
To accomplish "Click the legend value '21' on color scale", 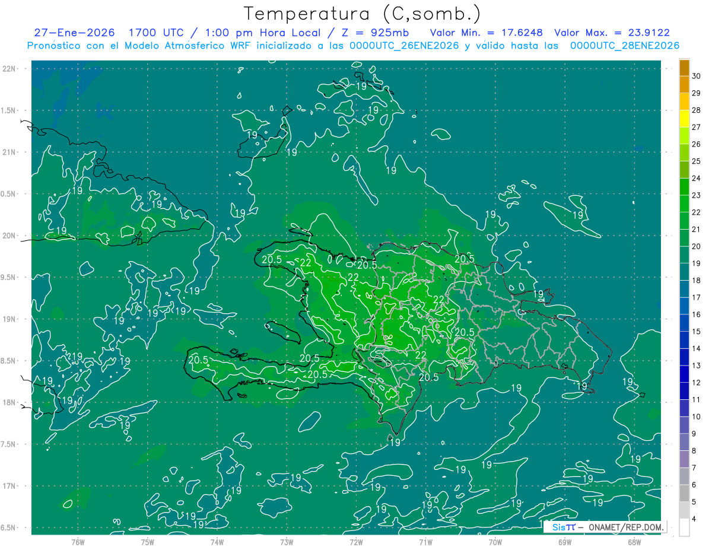I will (697, 229).
